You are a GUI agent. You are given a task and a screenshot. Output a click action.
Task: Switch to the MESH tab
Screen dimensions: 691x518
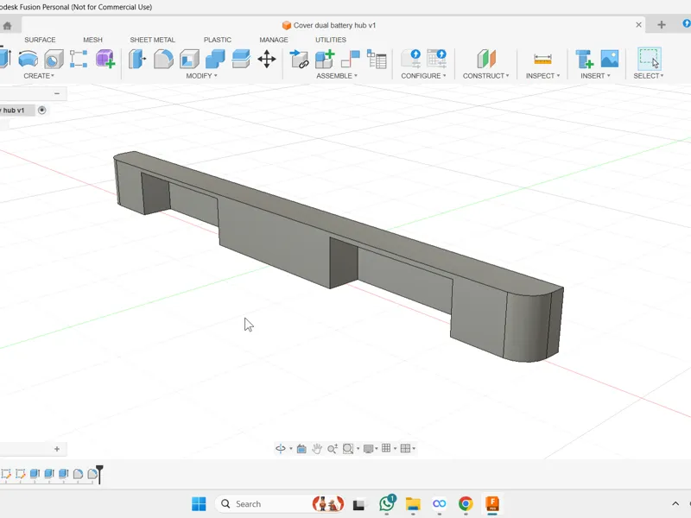point(92,40)
